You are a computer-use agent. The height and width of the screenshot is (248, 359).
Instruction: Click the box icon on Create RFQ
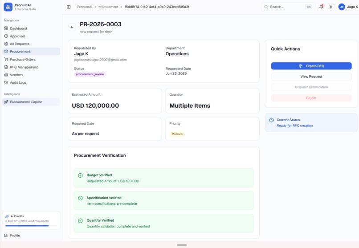(301, 66)
